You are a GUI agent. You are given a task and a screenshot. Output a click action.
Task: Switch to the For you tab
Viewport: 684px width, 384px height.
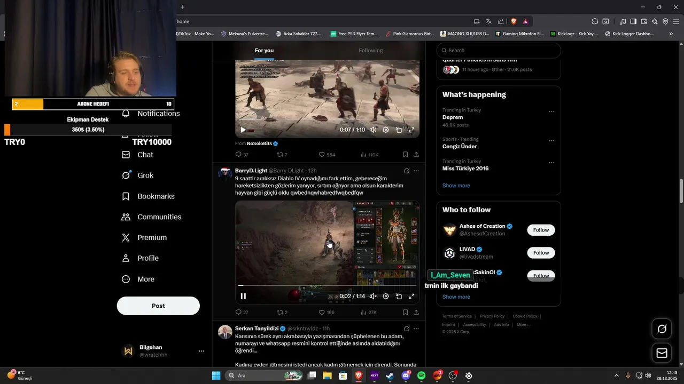tap(264, 50)
